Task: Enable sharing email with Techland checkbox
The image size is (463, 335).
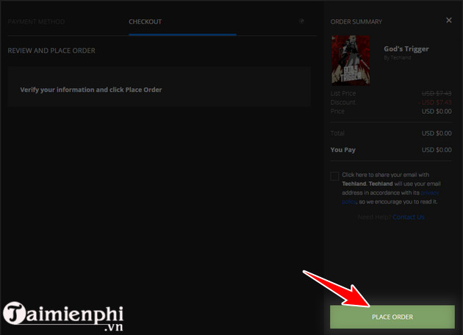Action: point(335,176)
